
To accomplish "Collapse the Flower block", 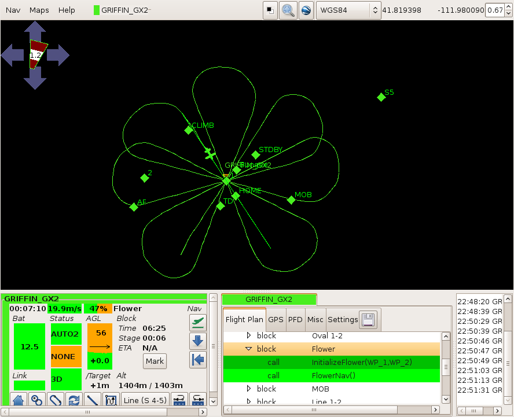I will (249, 349).
